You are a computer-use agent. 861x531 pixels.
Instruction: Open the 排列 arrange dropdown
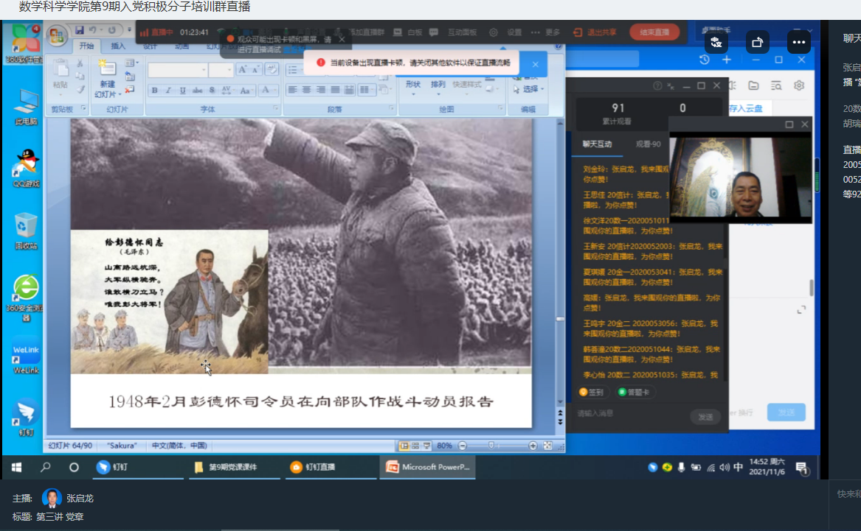438,87
